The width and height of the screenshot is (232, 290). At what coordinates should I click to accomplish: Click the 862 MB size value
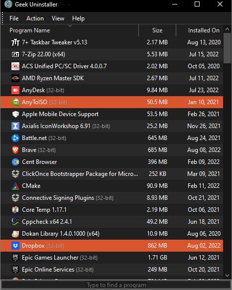point(157,246)
